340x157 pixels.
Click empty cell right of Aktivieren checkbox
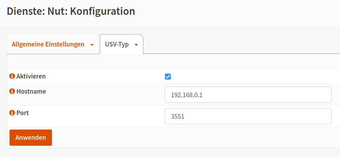point(254,76)
